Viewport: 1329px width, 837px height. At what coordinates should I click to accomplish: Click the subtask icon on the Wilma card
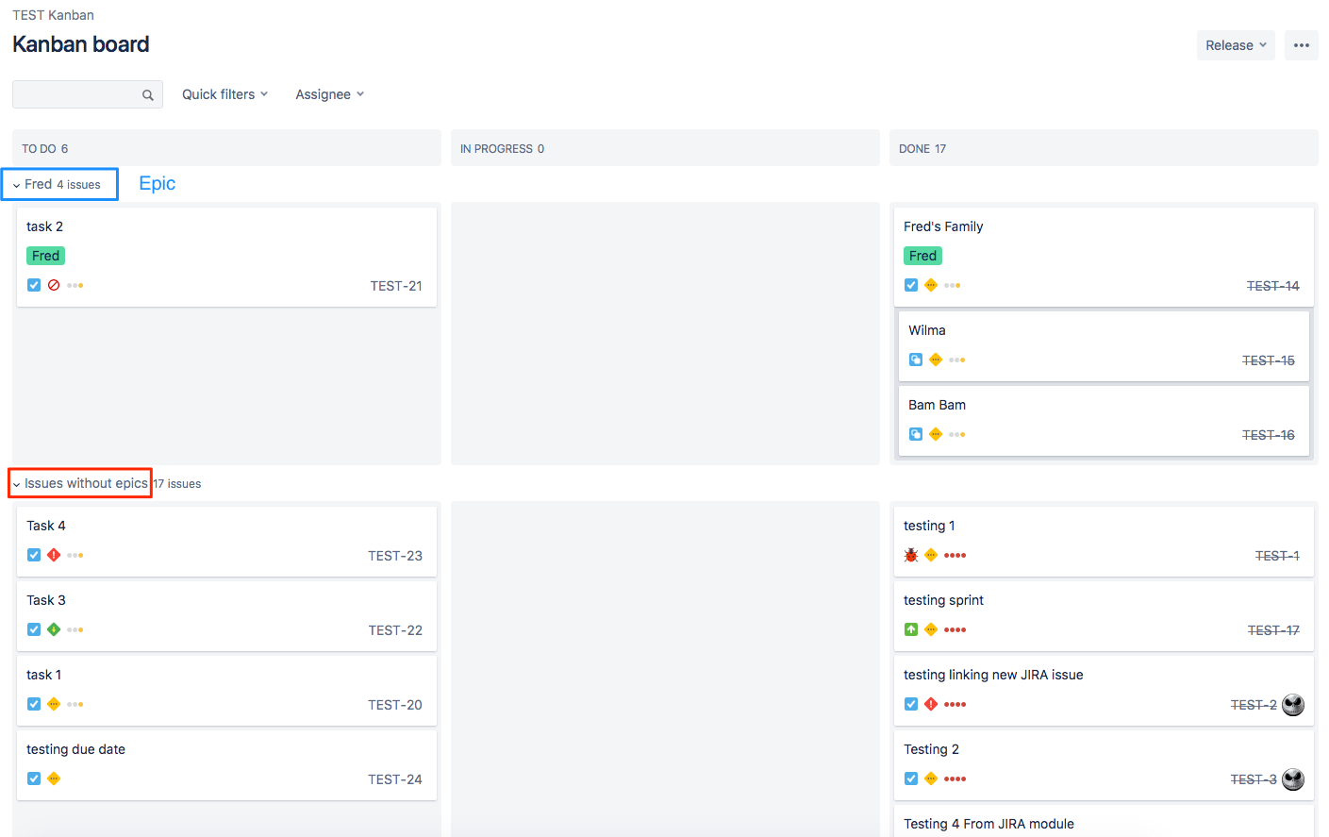click(916, 360)
